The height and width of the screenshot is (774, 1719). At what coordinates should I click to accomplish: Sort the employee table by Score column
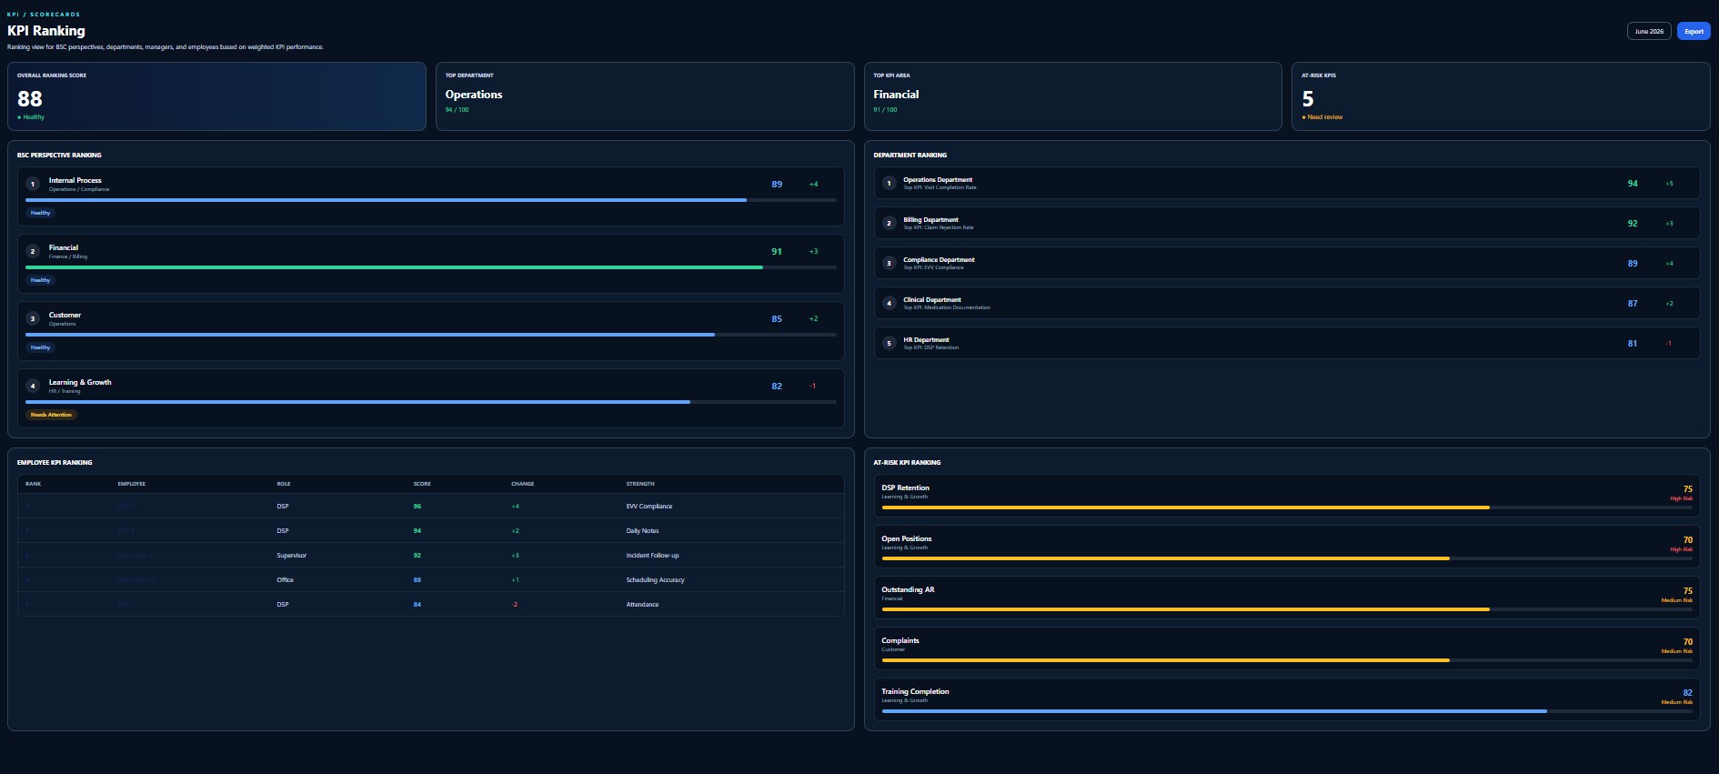tap(422, 484)
